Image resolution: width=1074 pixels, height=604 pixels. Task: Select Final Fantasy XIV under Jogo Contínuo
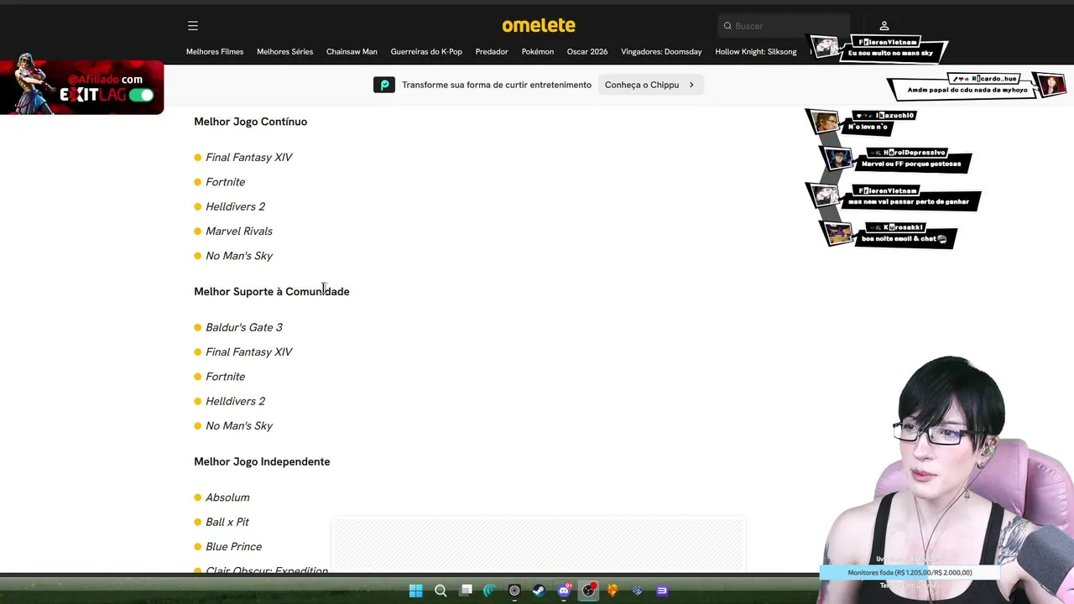click(249, 158)
